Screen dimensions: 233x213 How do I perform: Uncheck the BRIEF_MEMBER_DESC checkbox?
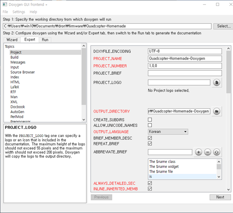point(150,138)
